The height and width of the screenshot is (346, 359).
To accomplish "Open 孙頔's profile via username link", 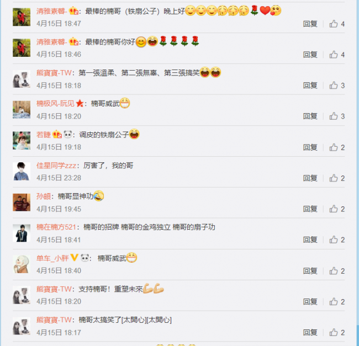I will click(x=44, y=196).
